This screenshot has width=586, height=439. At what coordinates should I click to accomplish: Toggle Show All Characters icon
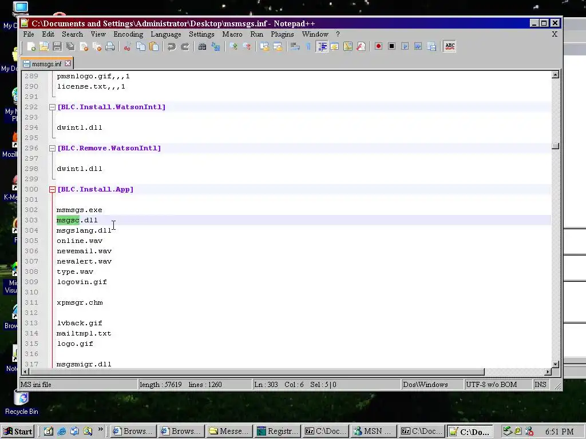308,47
